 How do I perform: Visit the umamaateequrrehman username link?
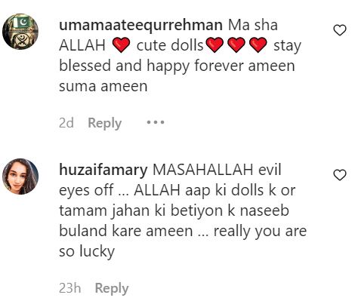click(140, 25)
